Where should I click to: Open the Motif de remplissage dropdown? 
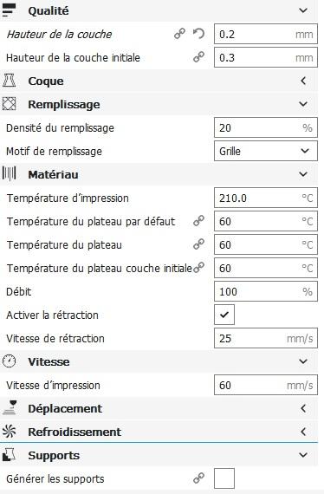click(x=266, y=151)
